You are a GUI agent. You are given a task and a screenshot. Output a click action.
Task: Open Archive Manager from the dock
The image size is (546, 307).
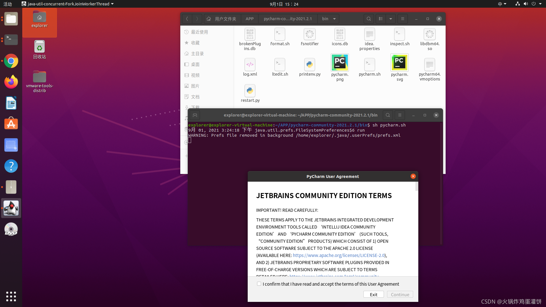click(x=11, y=187)
